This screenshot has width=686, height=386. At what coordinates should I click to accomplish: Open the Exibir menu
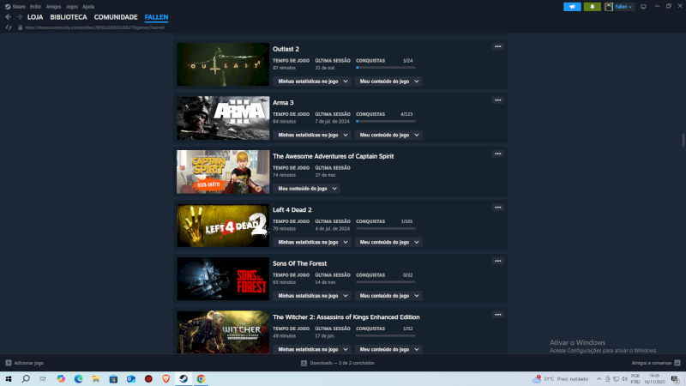click(35, 7)
